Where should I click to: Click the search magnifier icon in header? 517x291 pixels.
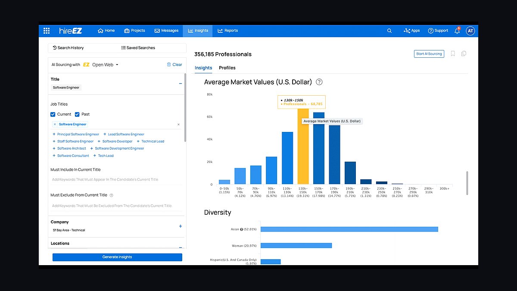pos(389,31)
